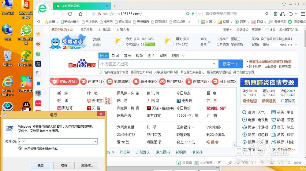Open the browser hamburger menu
Viewport: 306px width, 171px height.
click(303, 14)
